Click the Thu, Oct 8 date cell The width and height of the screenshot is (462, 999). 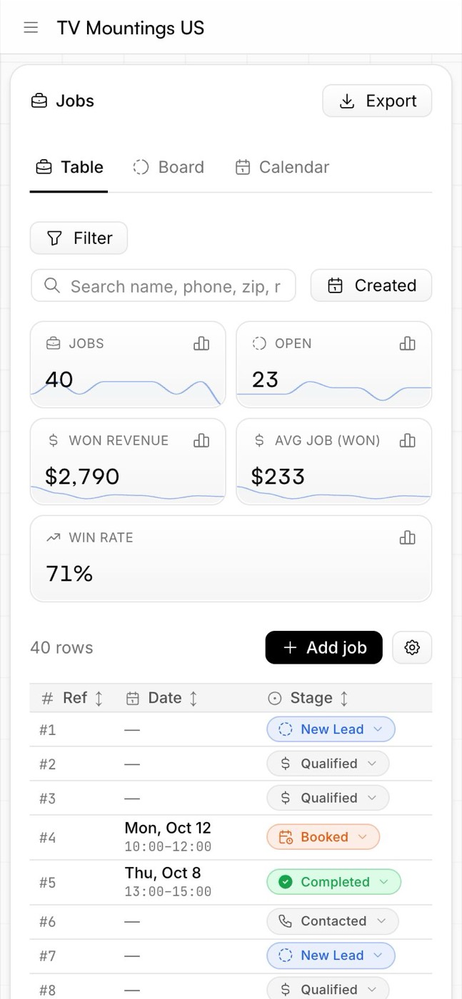pyautogui.click(x=168, y=882)
